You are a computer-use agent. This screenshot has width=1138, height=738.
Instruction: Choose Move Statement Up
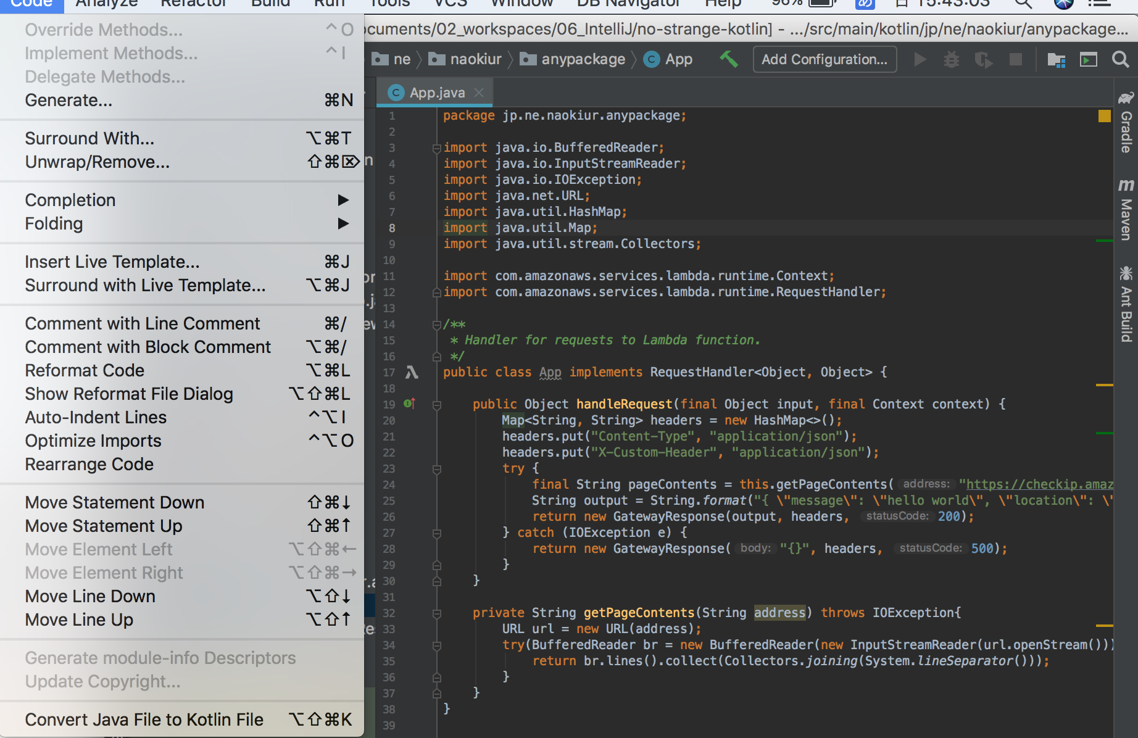click(182, 526)
